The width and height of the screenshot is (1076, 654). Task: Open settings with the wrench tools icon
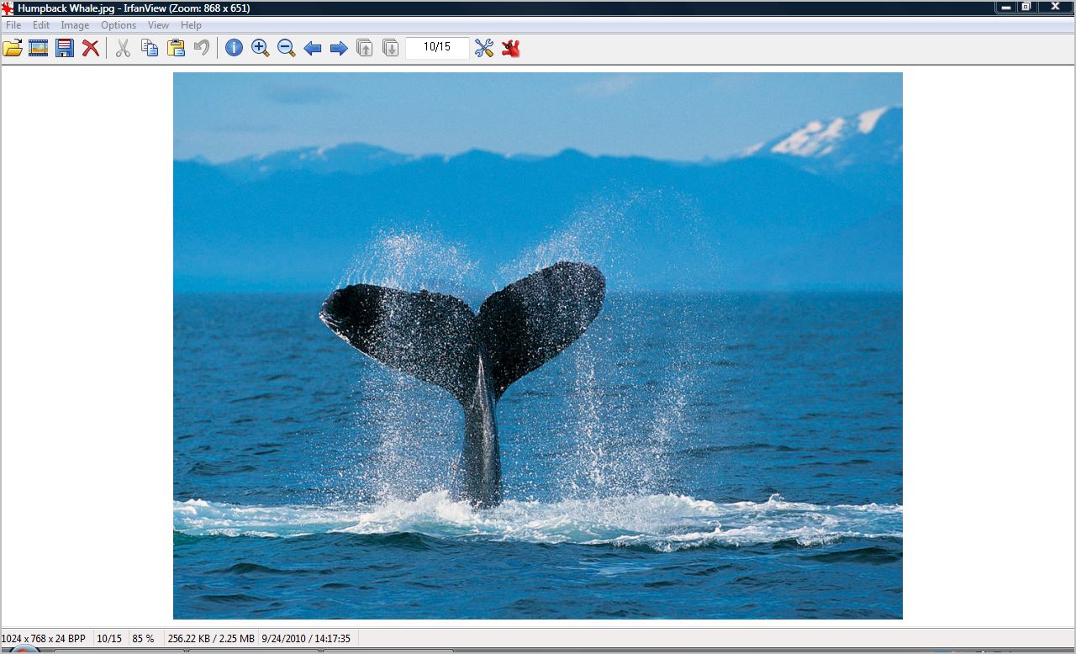[484, 48]
